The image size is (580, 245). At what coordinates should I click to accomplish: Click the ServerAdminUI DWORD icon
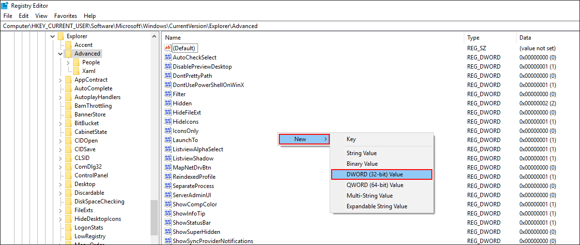coord(168,195)
